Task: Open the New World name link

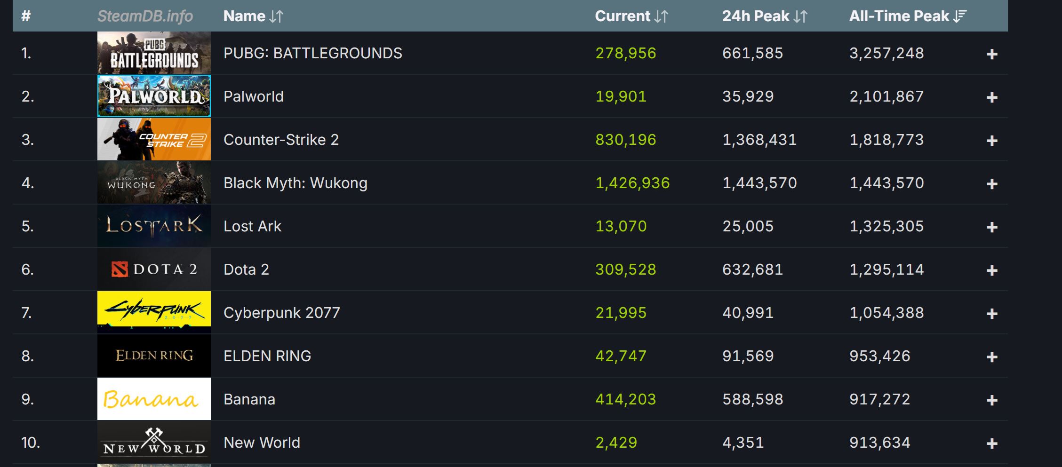Action: [262, 443]
